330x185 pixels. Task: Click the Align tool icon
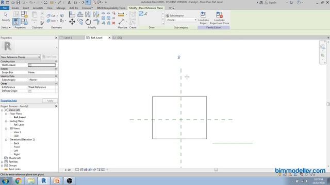coord(72,14)
